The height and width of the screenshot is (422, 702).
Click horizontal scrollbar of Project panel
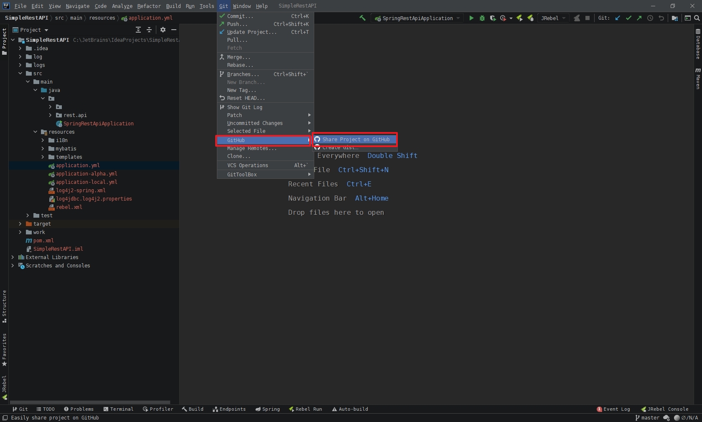tap(90, 402)
